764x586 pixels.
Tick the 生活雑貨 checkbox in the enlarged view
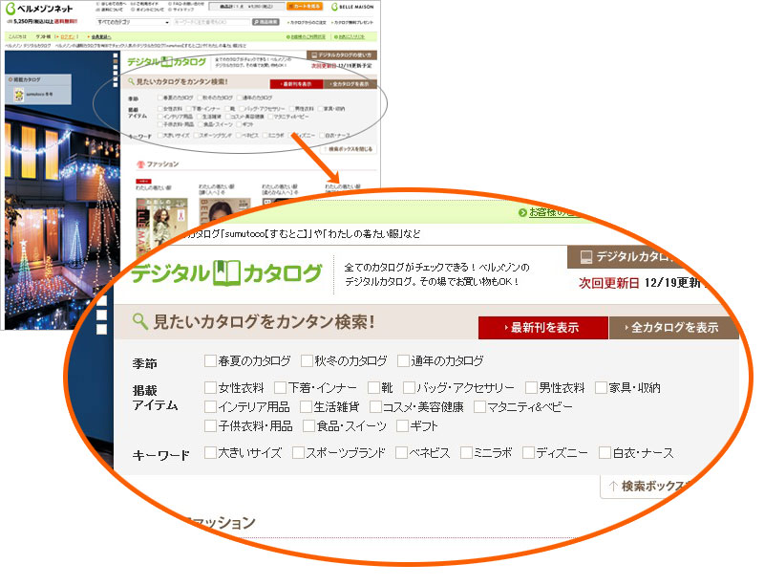coord(306,407)
